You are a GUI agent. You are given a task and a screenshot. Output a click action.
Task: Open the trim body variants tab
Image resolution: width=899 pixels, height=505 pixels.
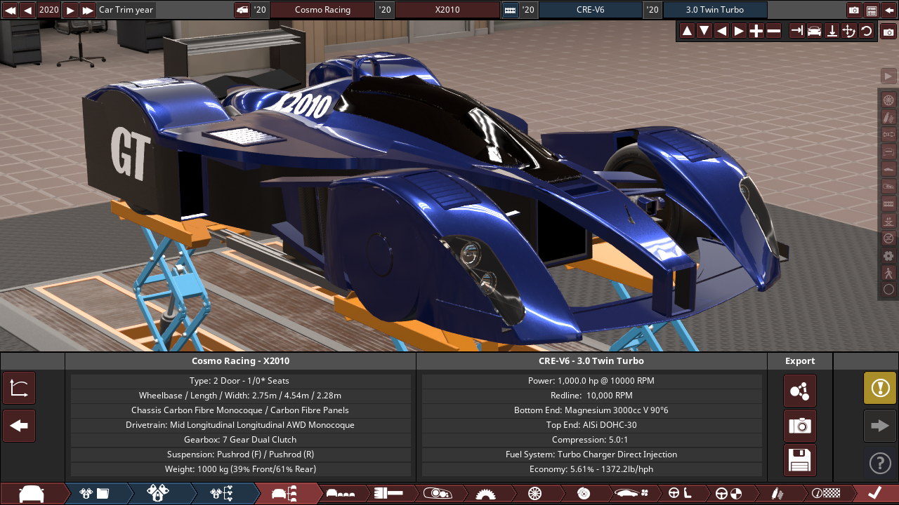coord(343,494)
